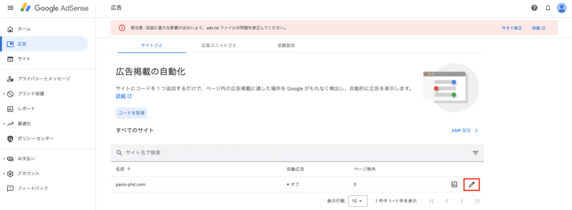Screen dimensions: 572x210
Task: Click the すべてのサイト heading
Action: 135,130
